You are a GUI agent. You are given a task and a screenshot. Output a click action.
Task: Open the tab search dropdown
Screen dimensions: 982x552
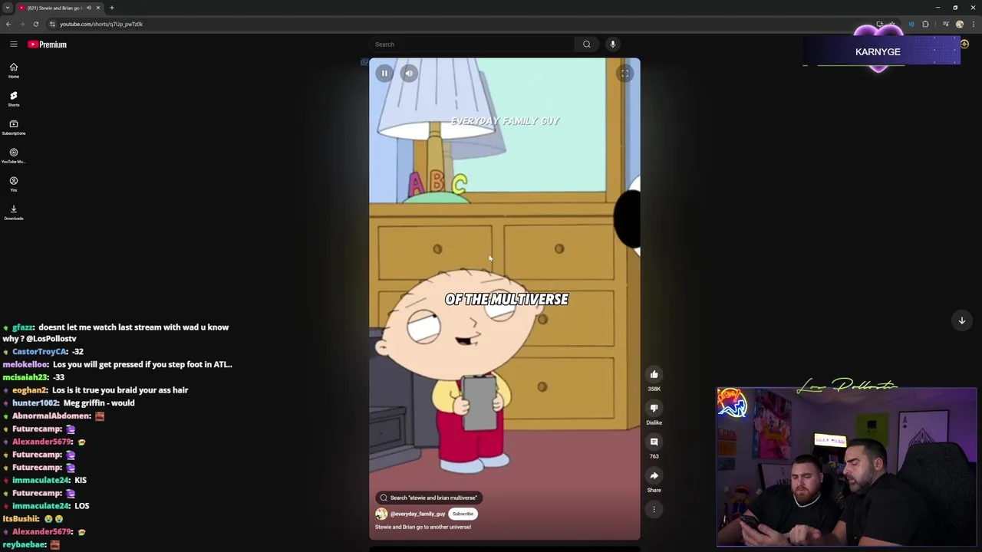click(x=7, y=8)
